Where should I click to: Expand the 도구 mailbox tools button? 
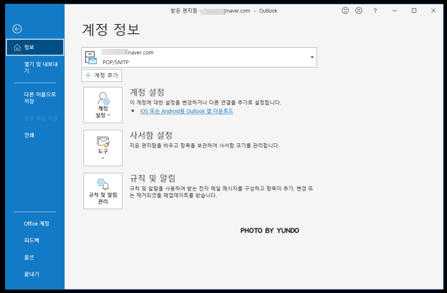[103, 148]
